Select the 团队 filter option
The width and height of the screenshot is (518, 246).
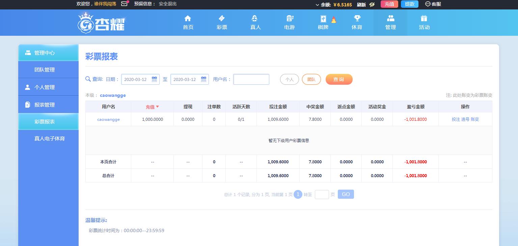[x=311, y=79]
